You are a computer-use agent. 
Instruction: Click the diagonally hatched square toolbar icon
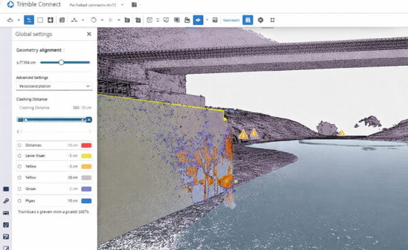point(62,20)
